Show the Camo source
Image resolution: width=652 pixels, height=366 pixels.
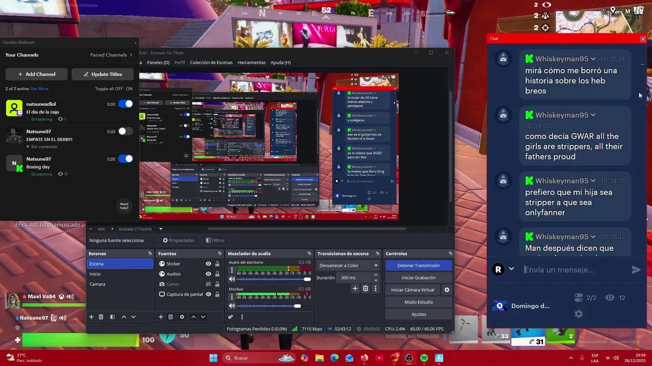(x=208, y=284)
